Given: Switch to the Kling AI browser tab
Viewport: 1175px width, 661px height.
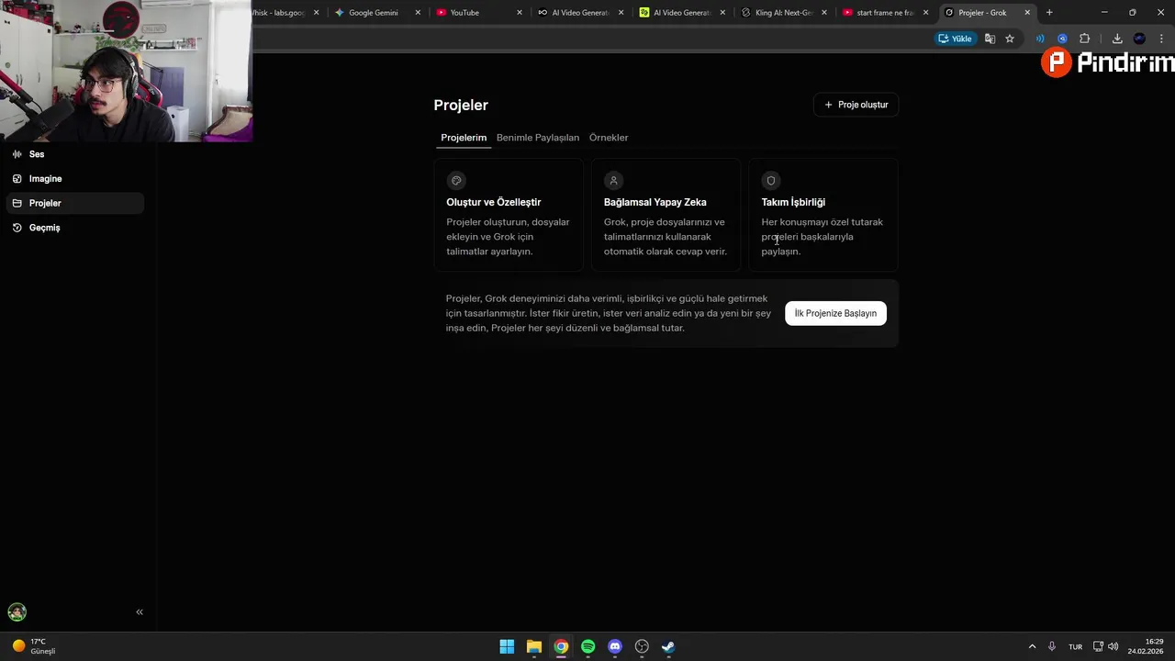Looking at the screenshot, I should coord(784,13).
